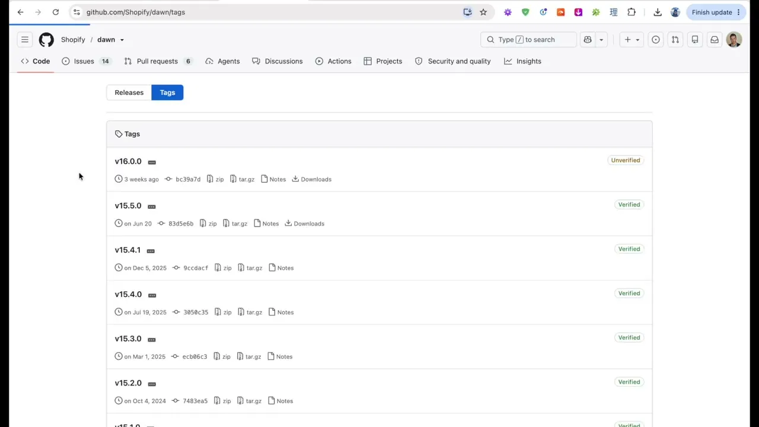Open Copilot chat icon in header
The height and width of the screenshot is (427, 759).
pyautogui.click(x=588, y=40)
